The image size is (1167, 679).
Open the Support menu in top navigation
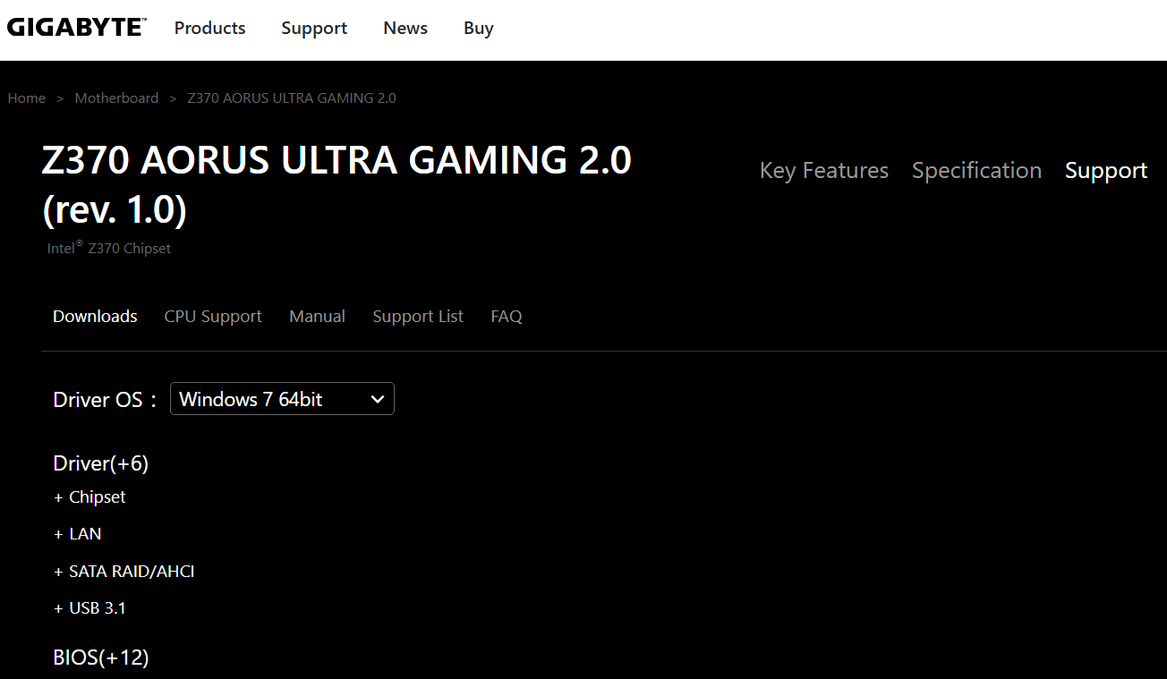point(314,29)
